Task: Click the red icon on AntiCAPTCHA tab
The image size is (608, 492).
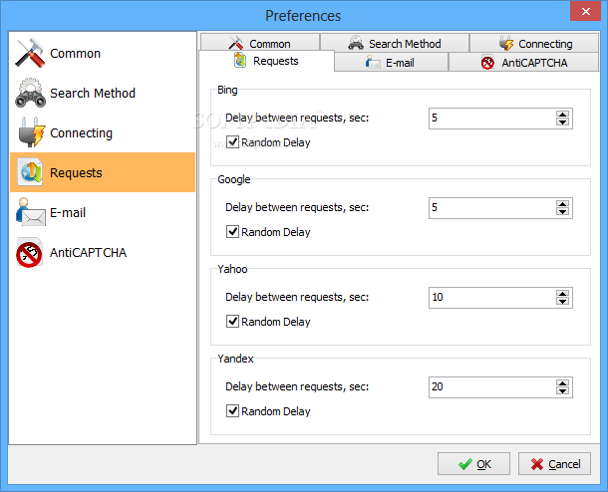Action: point(487,62)
